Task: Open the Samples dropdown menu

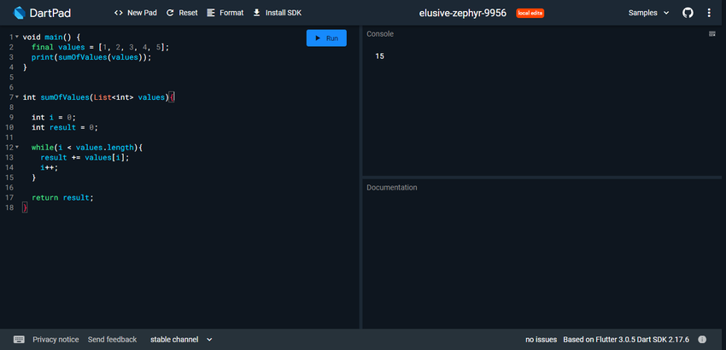Action: pyautogui.click(x=649, y=13)
